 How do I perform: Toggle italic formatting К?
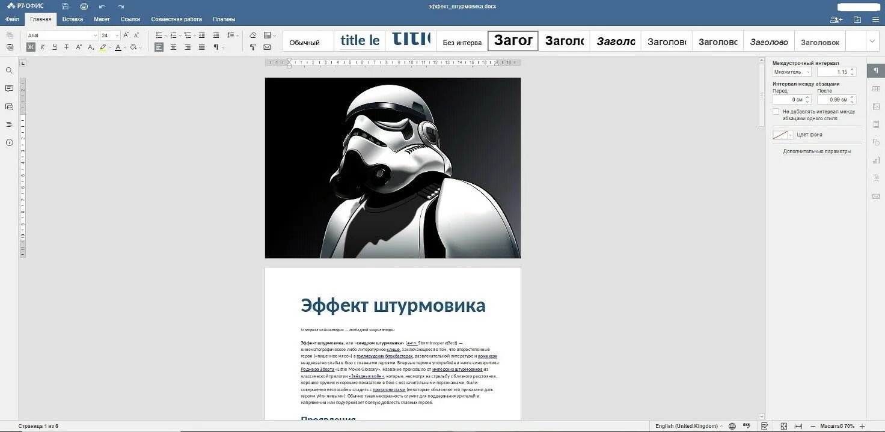pos(43,47)
